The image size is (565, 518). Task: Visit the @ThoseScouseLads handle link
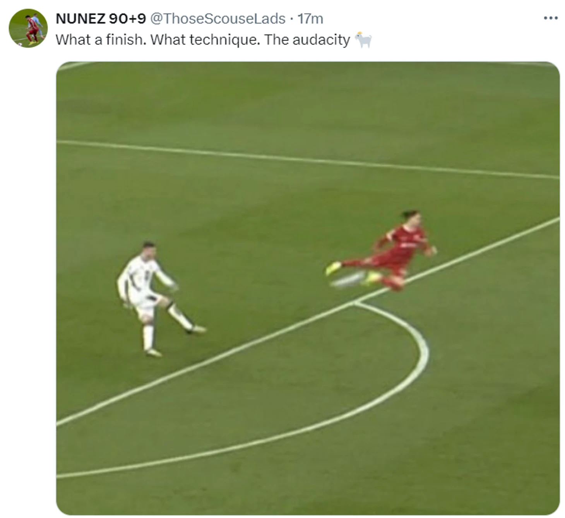tap(217, 19)
